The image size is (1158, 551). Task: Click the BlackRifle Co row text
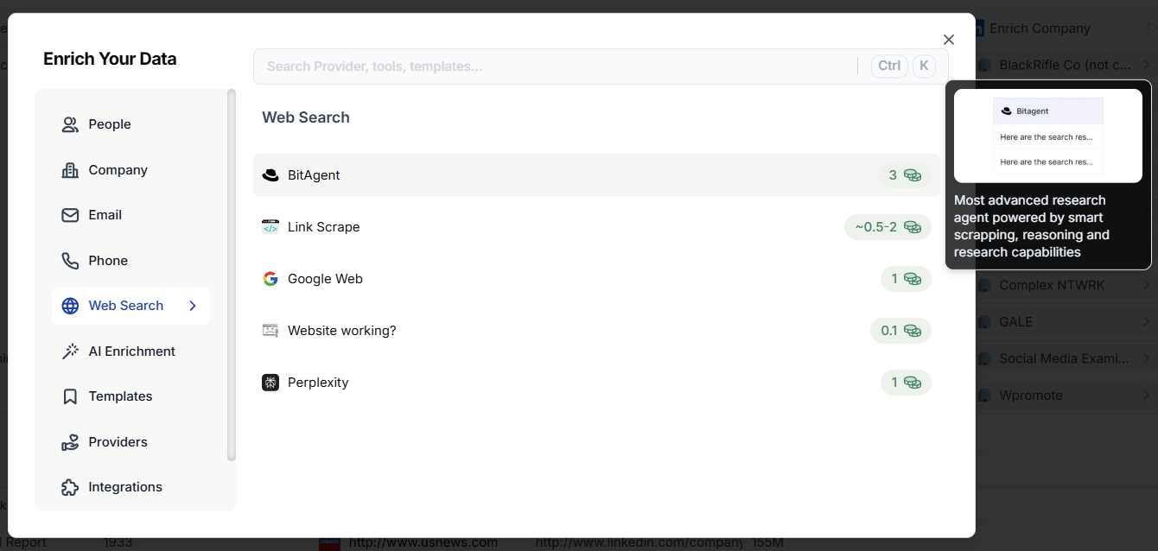1065,65
